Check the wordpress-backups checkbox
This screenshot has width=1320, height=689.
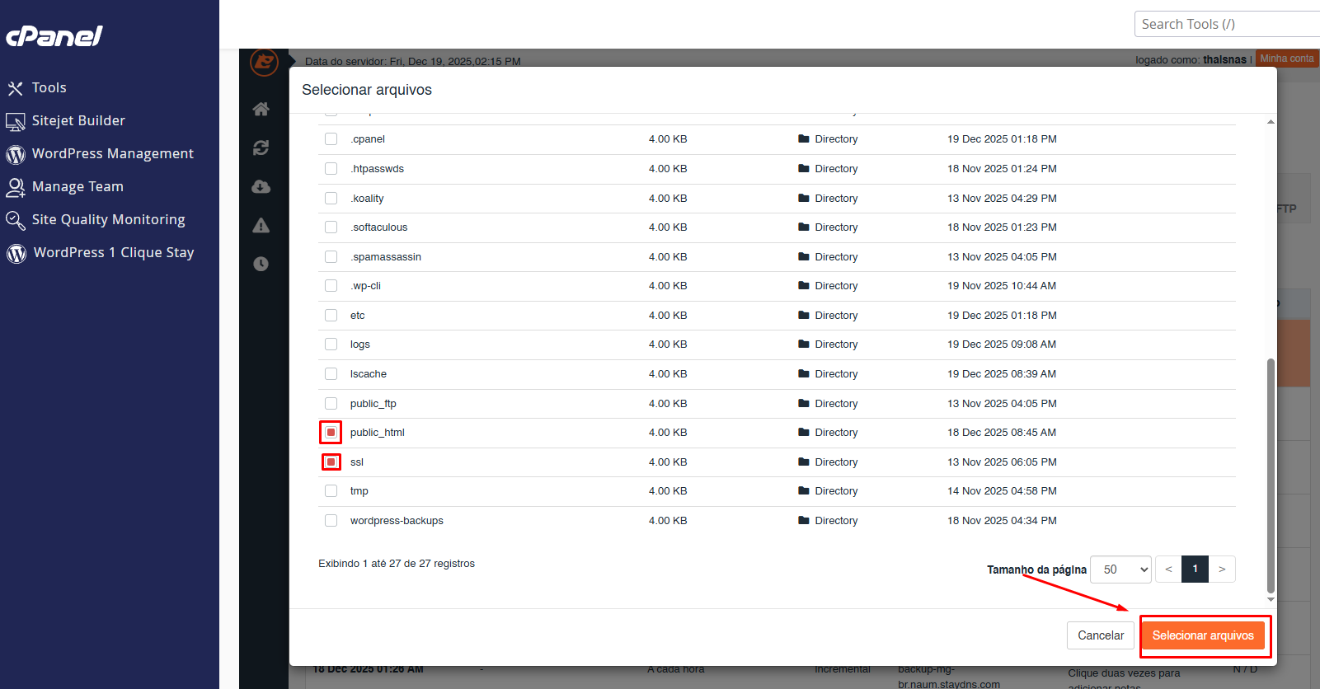(x=331, y=521)
